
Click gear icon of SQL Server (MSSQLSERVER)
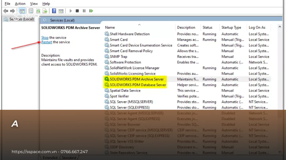point(106,102)
